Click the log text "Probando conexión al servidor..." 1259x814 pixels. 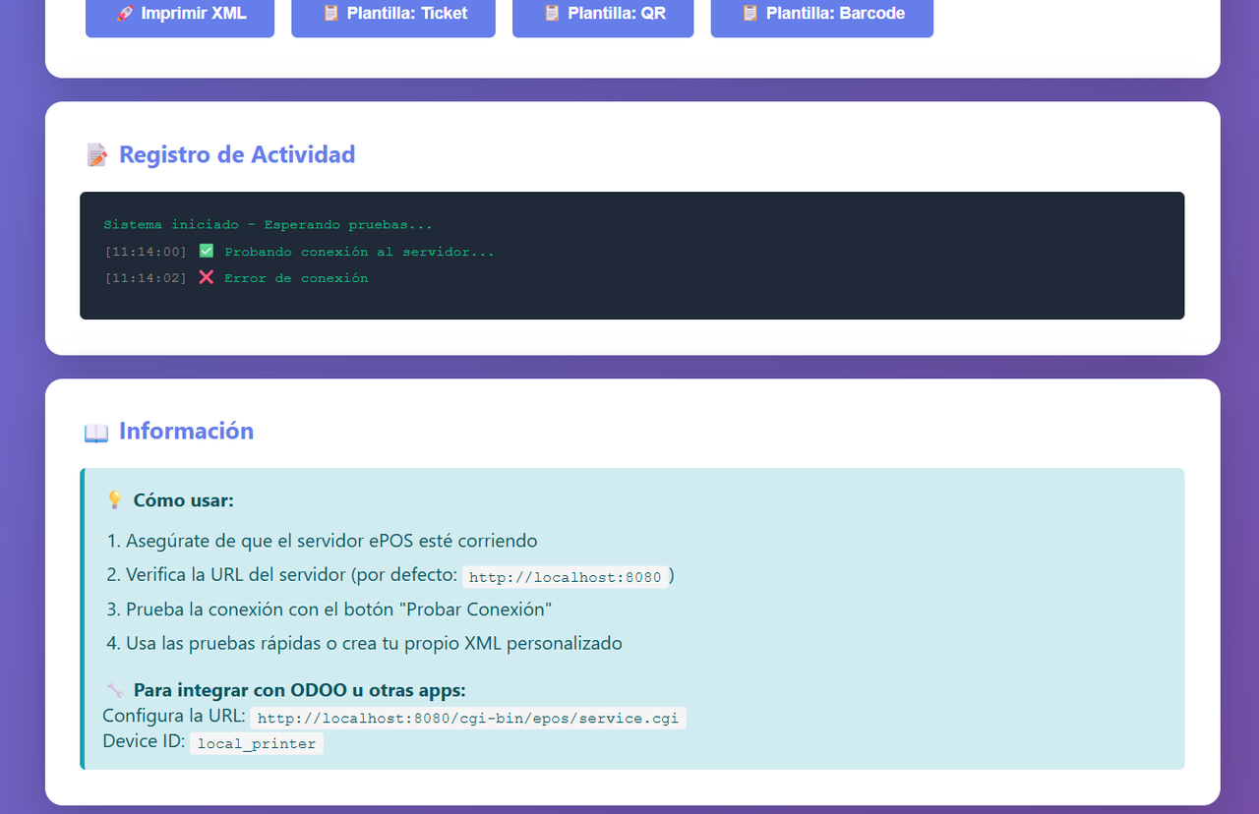coord(359,252)
